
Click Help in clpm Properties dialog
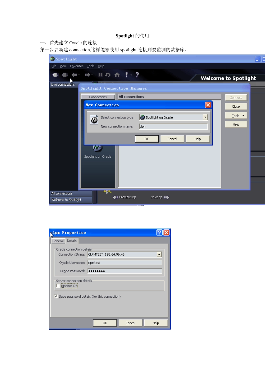click(156, 323)
